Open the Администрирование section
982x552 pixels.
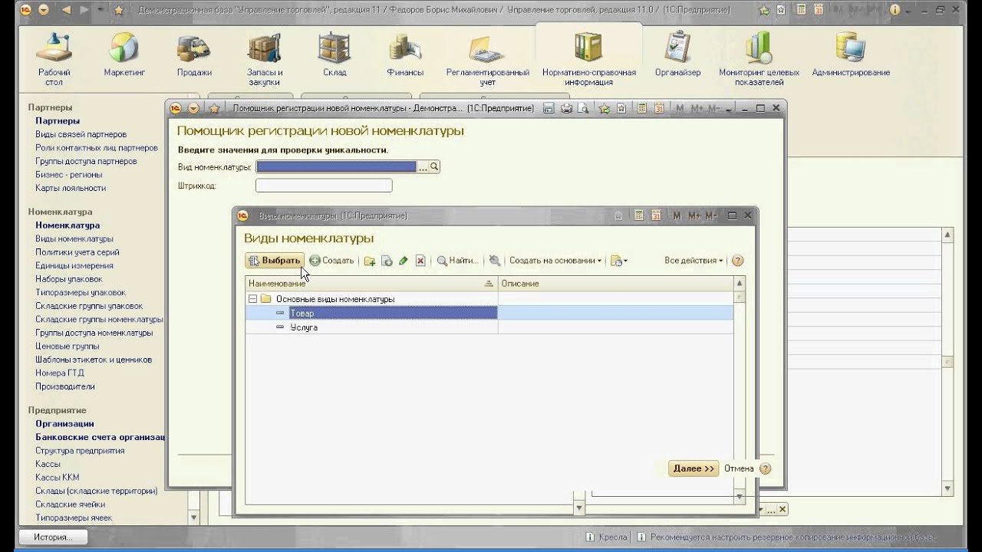point(851,55)
